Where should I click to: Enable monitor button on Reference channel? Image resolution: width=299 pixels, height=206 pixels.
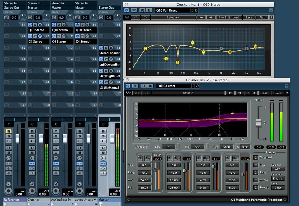(8, 184)
